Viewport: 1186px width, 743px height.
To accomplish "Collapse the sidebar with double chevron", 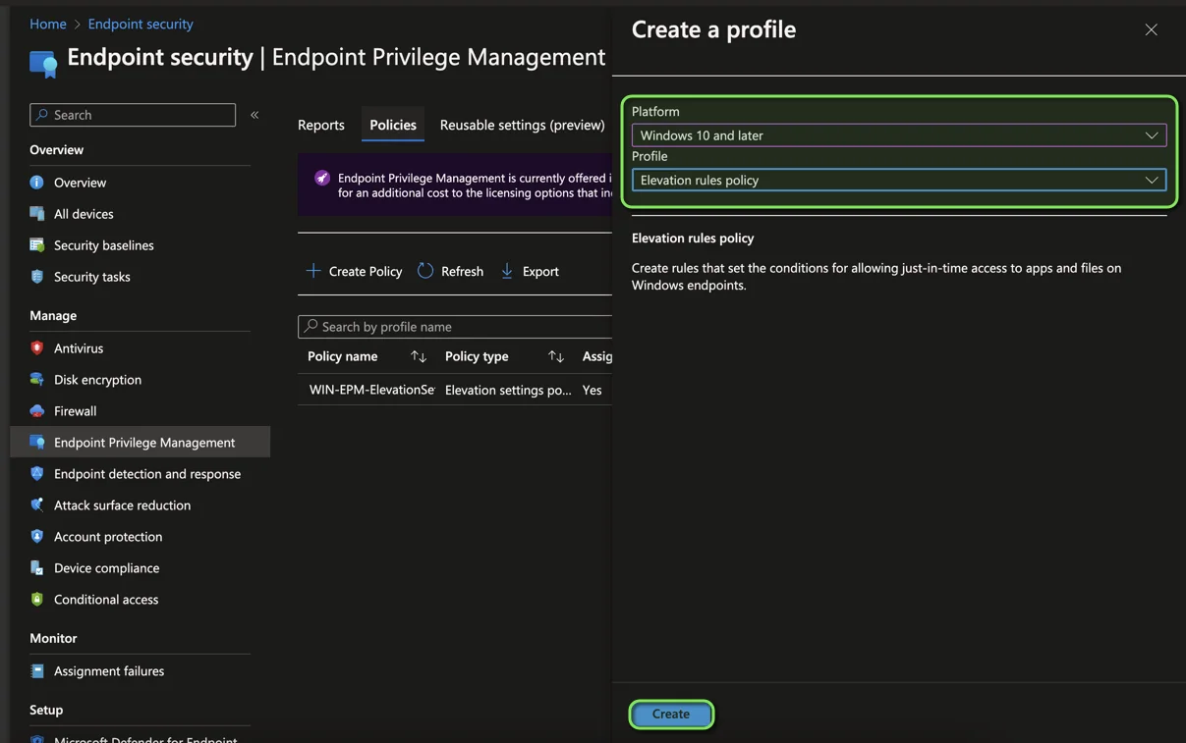I will 254,115.
